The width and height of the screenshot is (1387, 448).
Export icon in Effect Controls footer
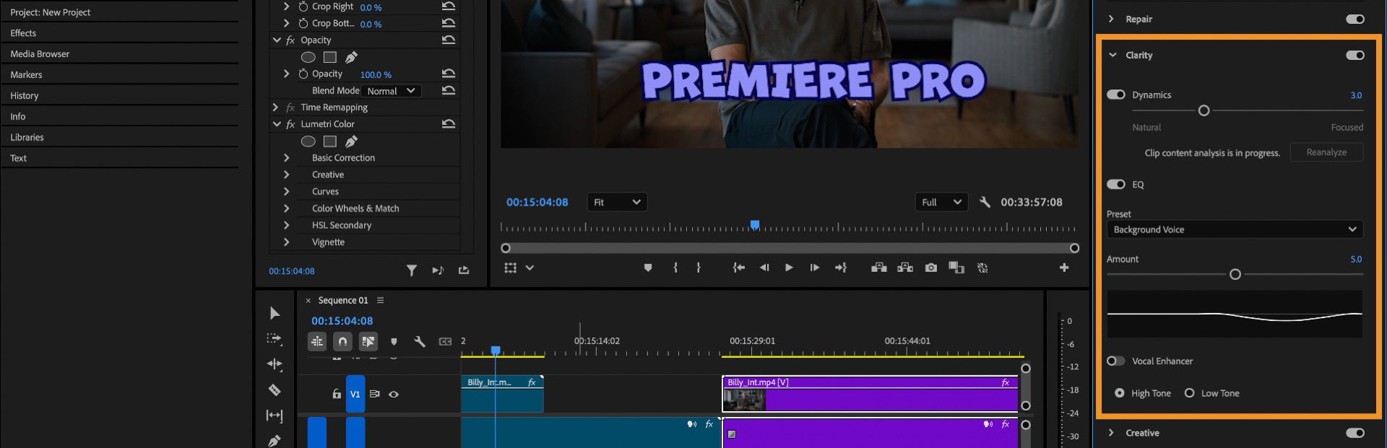(464, 271)
